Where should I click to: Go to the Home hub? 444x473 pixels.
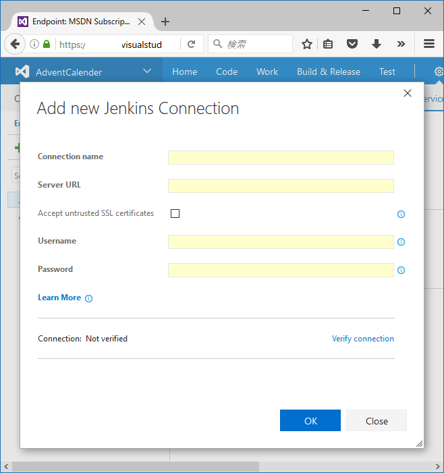click(185, 72)
